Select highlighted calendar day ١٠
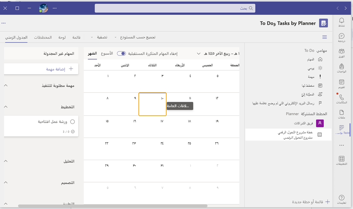The width and height of the screenshot is (353, 209). pyautogui.click(x=152, y=104)
